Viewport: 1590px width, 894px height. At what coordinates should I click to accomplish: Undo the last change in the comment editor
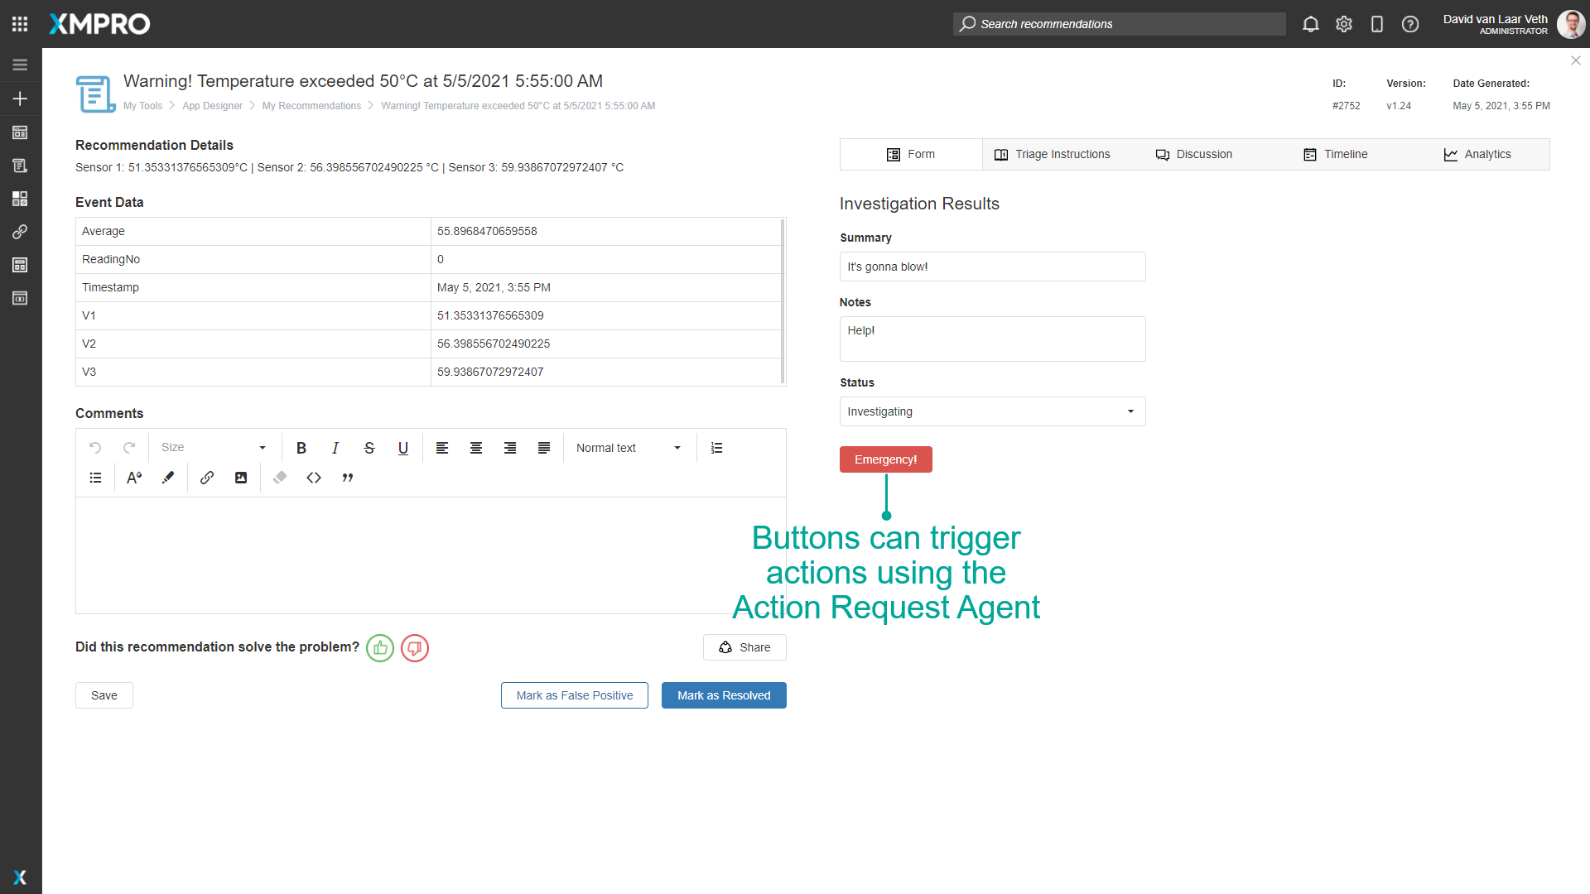point(95,447)
